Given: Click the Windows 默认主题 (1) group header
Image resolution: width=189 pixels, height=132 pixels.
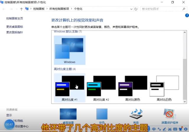Looking at the screenshot, I should click(x=68, y=32).
